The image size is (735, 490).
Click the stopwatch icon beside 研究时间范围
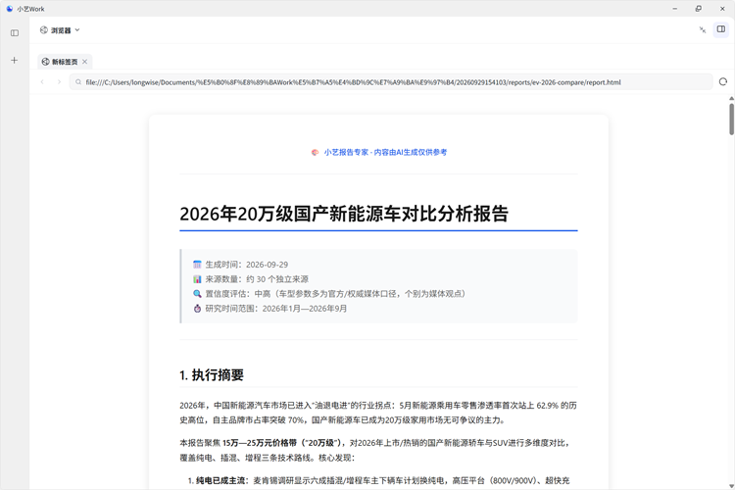[197, 308]
